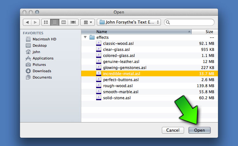
Task: Click the Macintosh HD drive icon
Action: [28, 39]
